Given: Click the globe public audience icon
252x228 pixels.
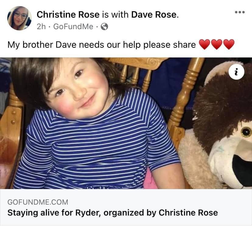Looking at the screenshot, I should (104, 27).
